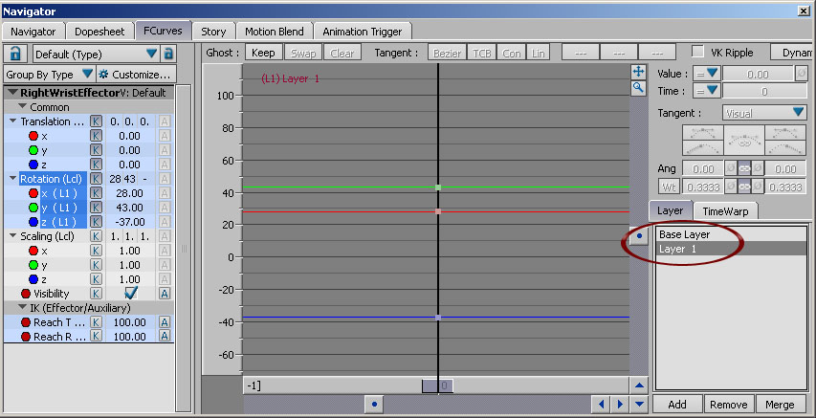Click K key button for Rotation z (L1)

tap(96, 222)
